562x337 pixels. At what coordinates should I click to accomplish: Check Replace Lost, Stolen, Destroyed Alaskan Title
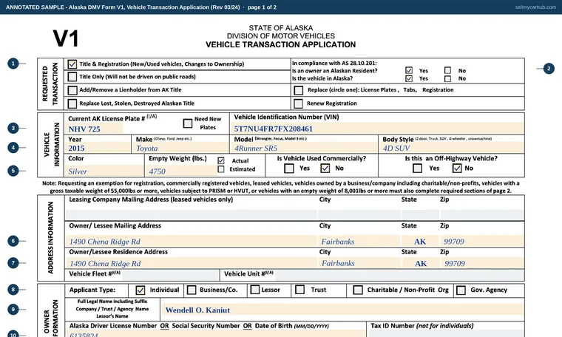[x=72, y=103]
